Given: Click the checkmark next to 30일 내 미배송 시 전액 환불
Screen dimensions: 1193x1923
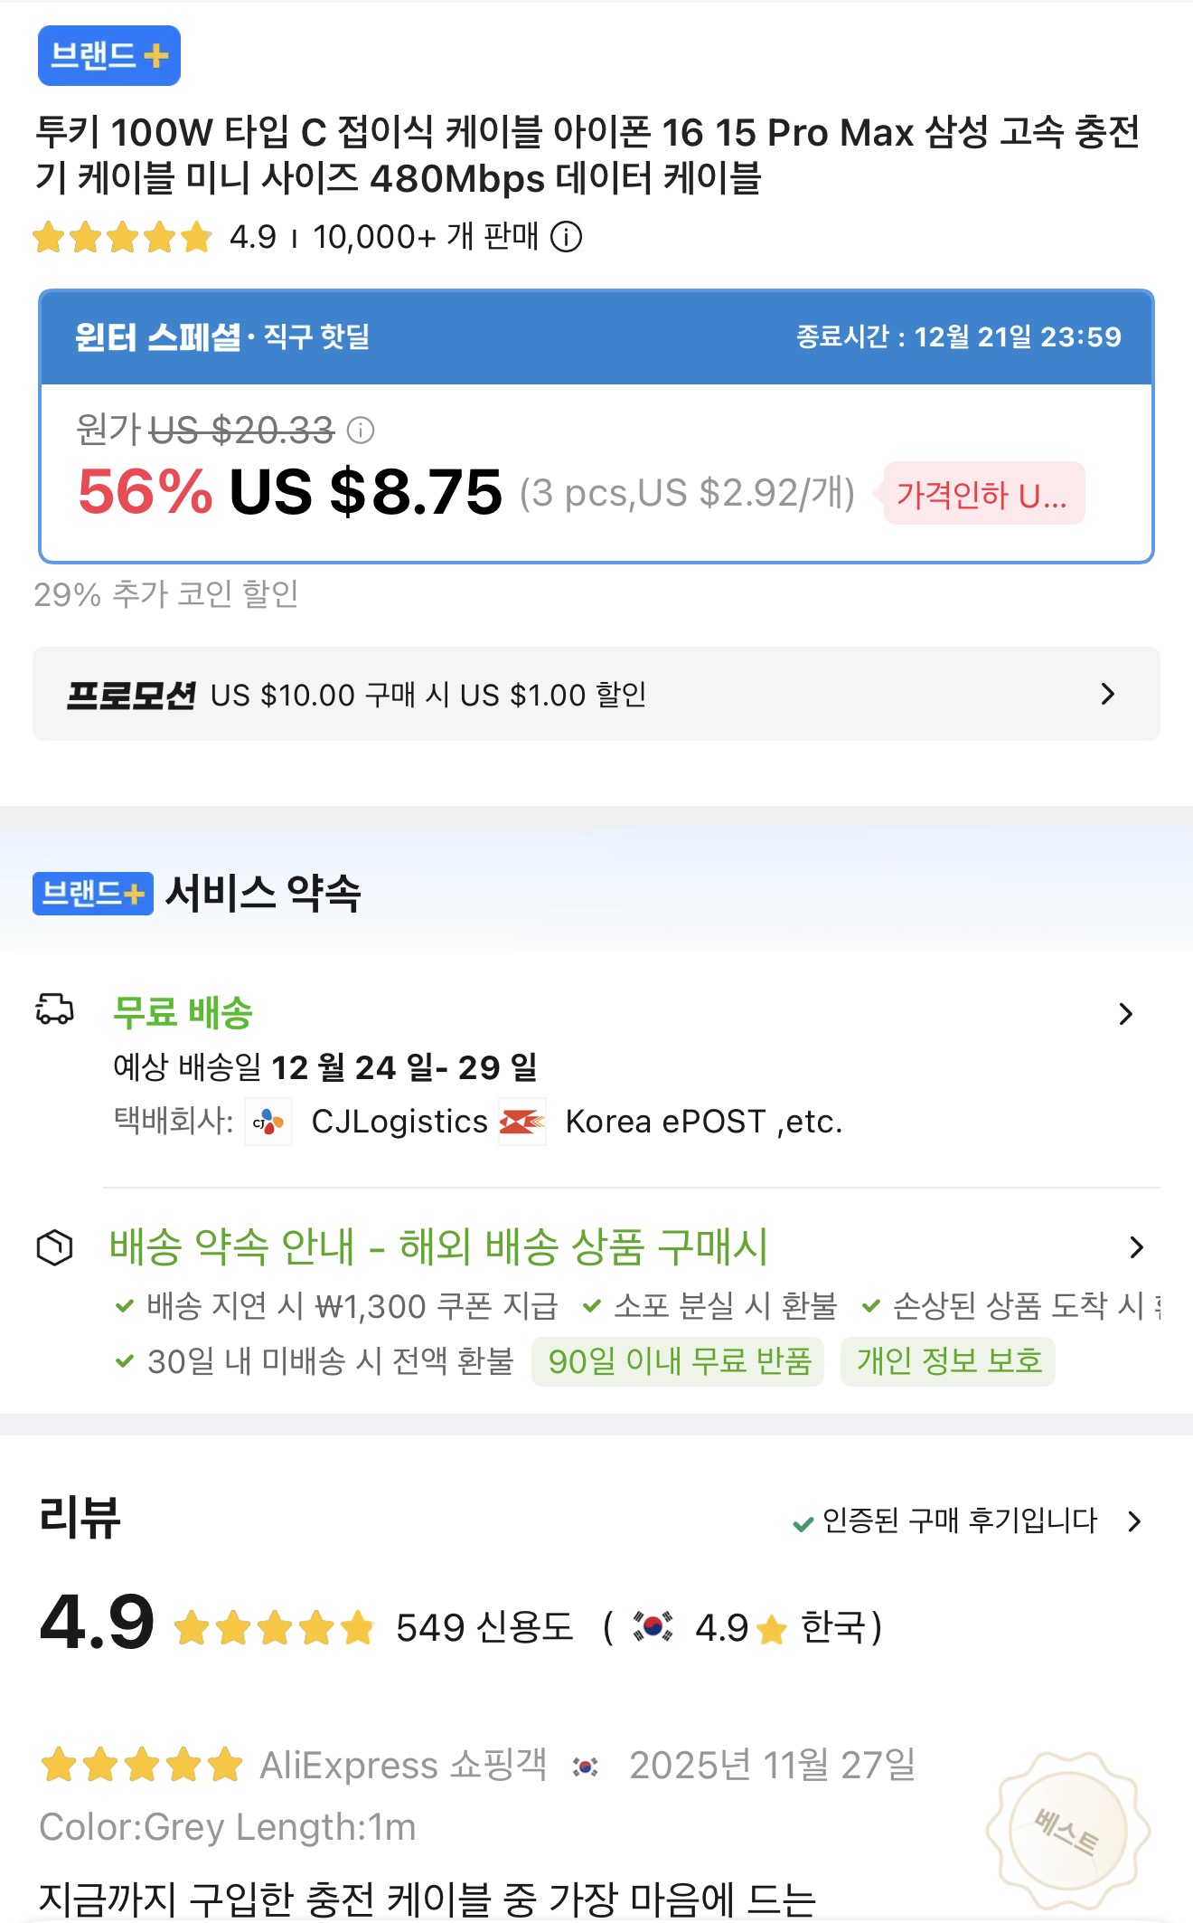Looking at the screenshot, I should pyautogui.click(x=122, y=1362).
